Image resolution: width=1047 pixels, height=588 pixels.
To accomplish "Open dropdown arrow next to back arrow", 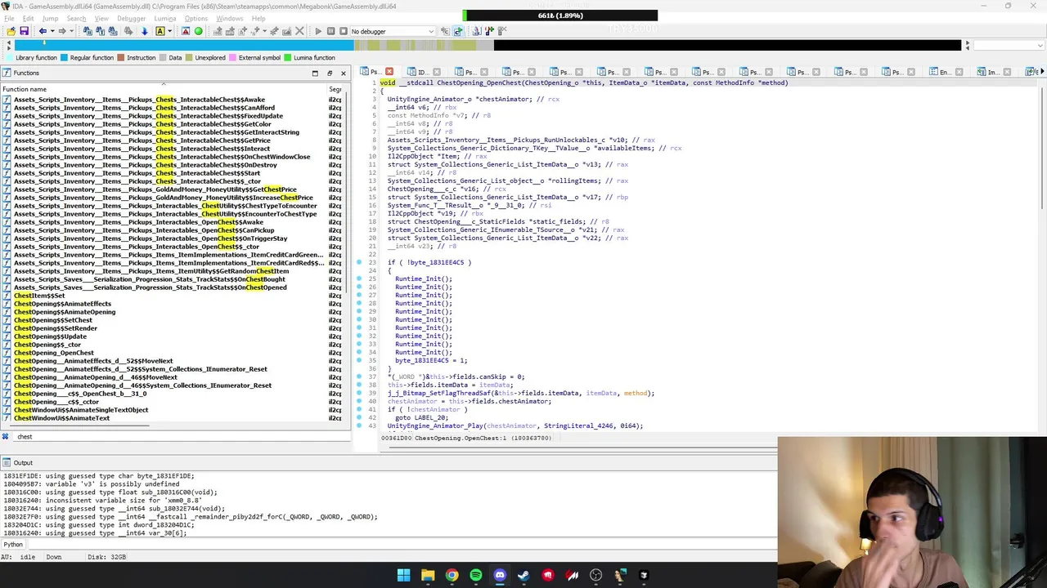I will pos(52,31).
